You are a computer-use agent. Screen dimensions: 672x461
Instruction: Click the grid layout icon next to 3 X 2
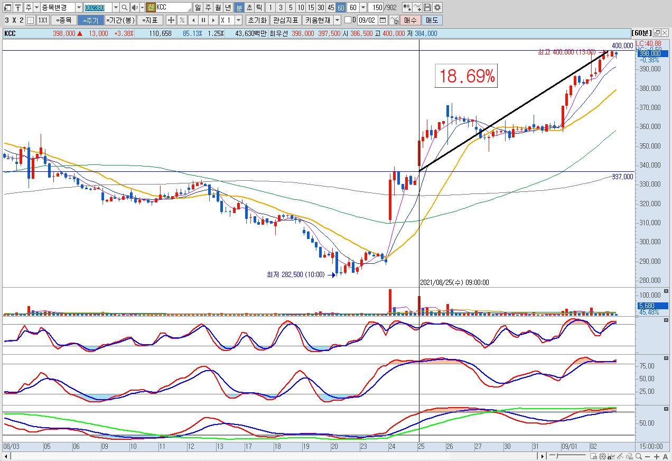[31, 20]
